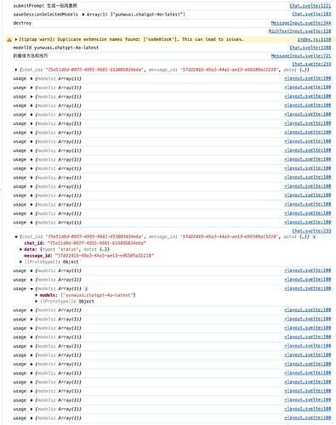This screenshot has width=336, height=425.
Task: Expand data: {type: 'status'} property
Action: point(20,249)
